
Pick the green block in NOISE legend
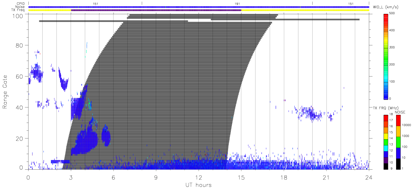point(398,142)
